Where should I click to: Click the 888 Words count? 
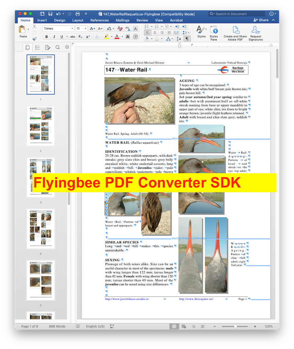click(x=57, y=326)
